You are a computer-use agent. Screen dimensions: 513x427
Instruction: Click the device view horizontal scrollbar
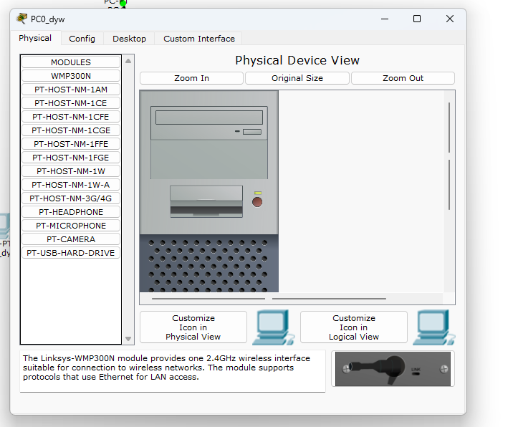[291, 299]
